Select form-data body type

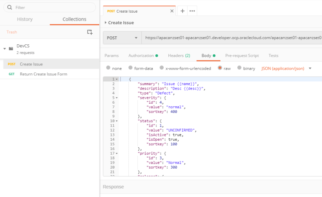[x=130, y=68]
